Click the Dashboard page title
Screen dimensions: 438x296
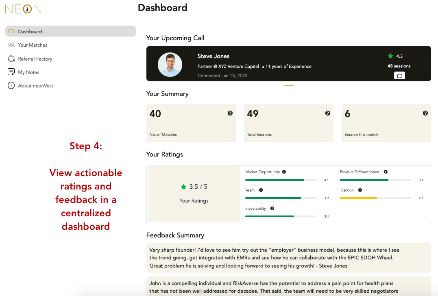pyautogui.click(x=163, y=8)
